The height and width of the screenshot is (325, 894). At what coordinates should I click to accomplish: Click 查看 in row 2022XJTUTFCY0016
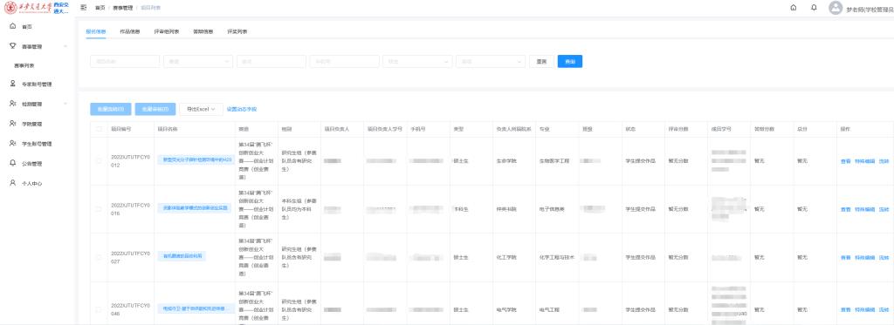point(845,209)
